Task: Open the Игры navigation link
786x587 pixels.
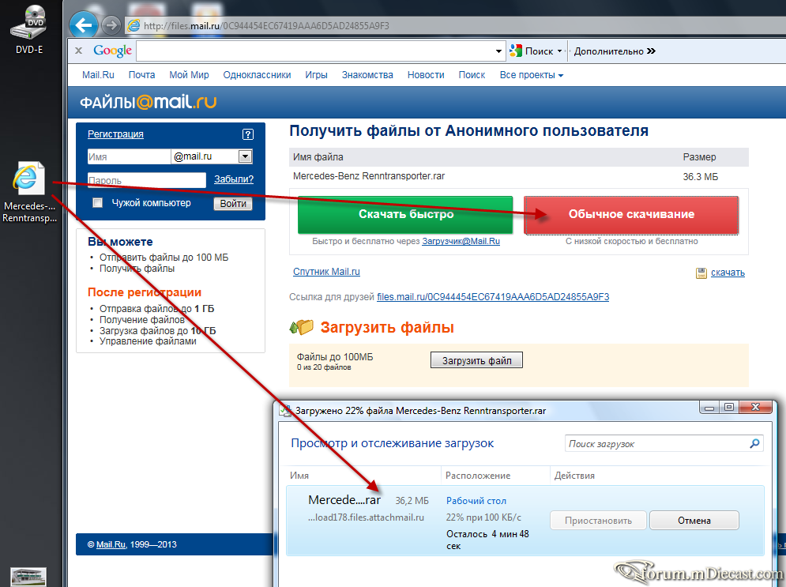Action: (316, 75)
